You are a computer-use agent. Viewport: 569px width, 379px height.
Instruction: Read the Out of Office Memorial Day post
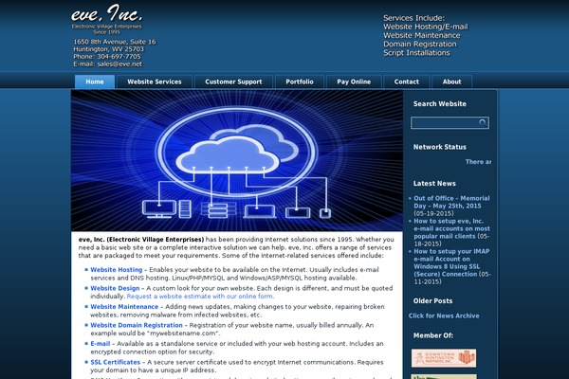451,202
